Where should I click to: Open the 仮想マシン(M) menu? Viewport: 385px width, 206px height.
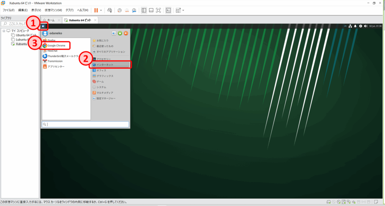click(x=53, y=10)
